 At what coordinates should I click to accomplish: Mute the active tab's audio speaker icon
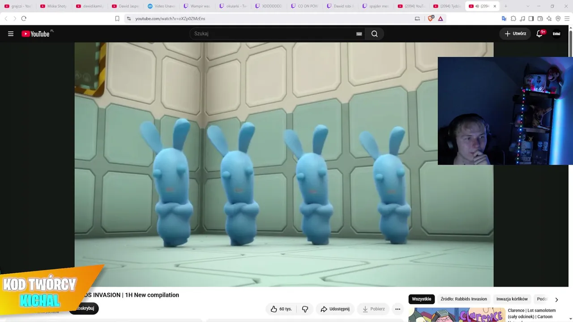pos(477,6)
